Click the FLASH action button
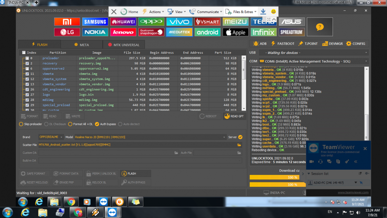 135,174
